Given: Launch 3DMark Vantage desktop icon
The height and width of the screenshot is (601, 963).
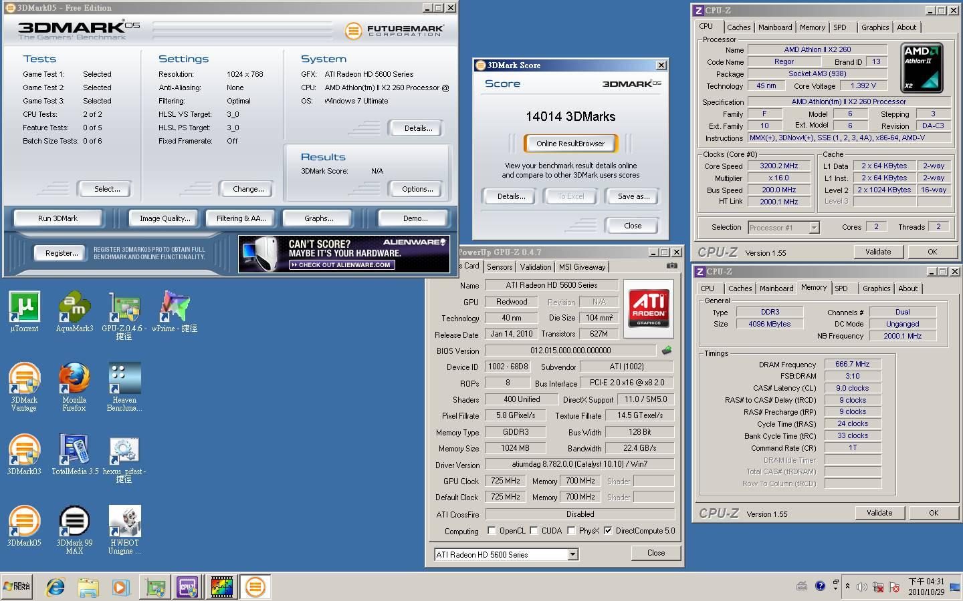Looking at the screenshot, I should click(x=24, y=387).
